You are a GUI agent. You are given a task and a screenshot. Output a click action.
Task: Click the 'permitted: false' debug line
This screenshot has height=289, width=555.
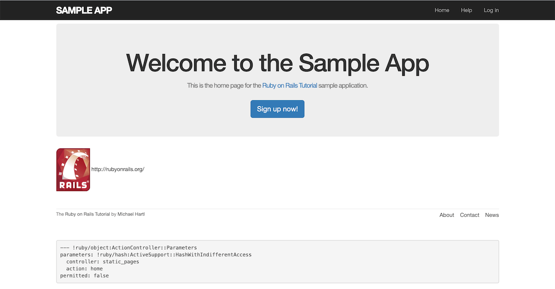(84, 276)
